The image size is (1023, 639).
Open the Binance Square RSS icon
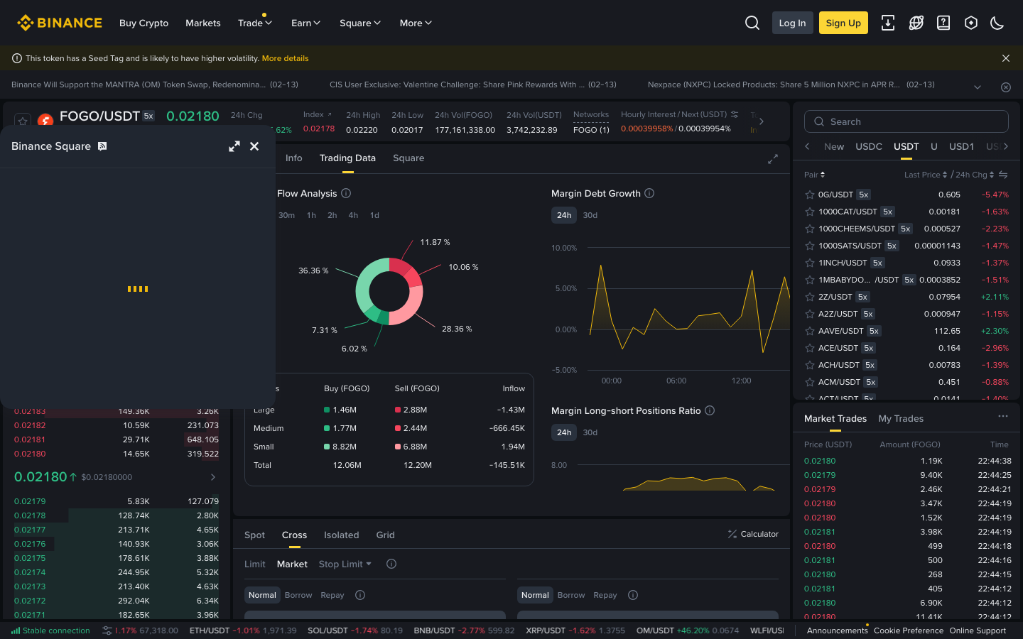pos(102,146)
